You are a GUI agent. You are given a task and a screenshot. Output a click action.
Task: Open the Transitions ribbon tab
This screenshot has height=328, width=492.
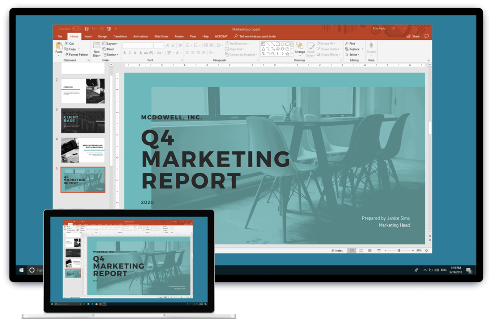point(120,36)
